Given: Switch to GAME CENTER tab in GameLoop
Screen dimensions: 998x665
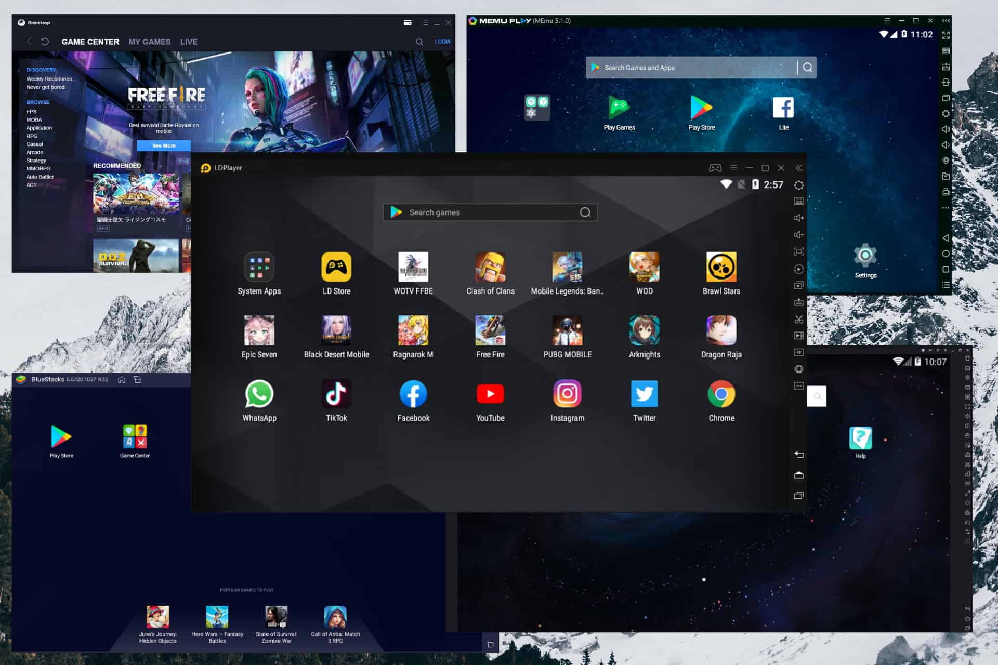Looking at the screenshot, I should point(90,42).
